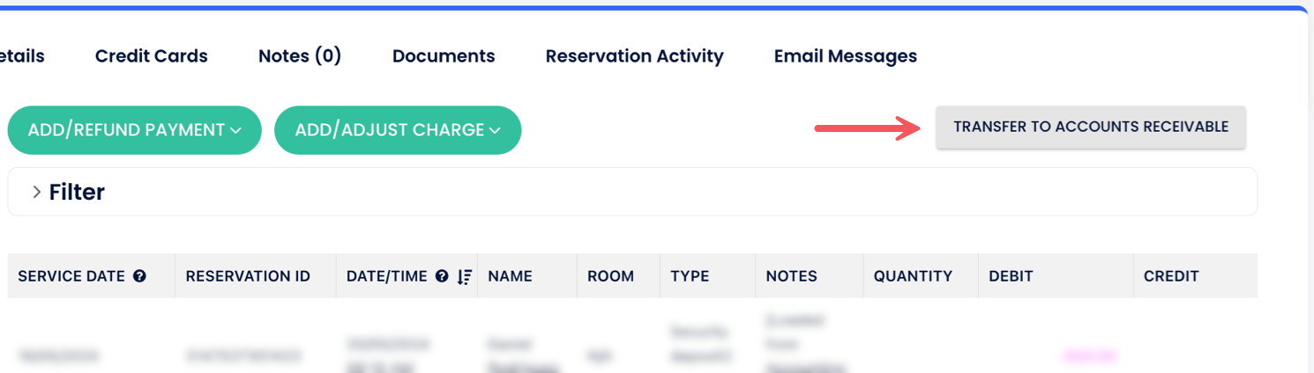Toggle Date/Time column sort icon
Screen dimensions: 1314x373
point(465,276)
